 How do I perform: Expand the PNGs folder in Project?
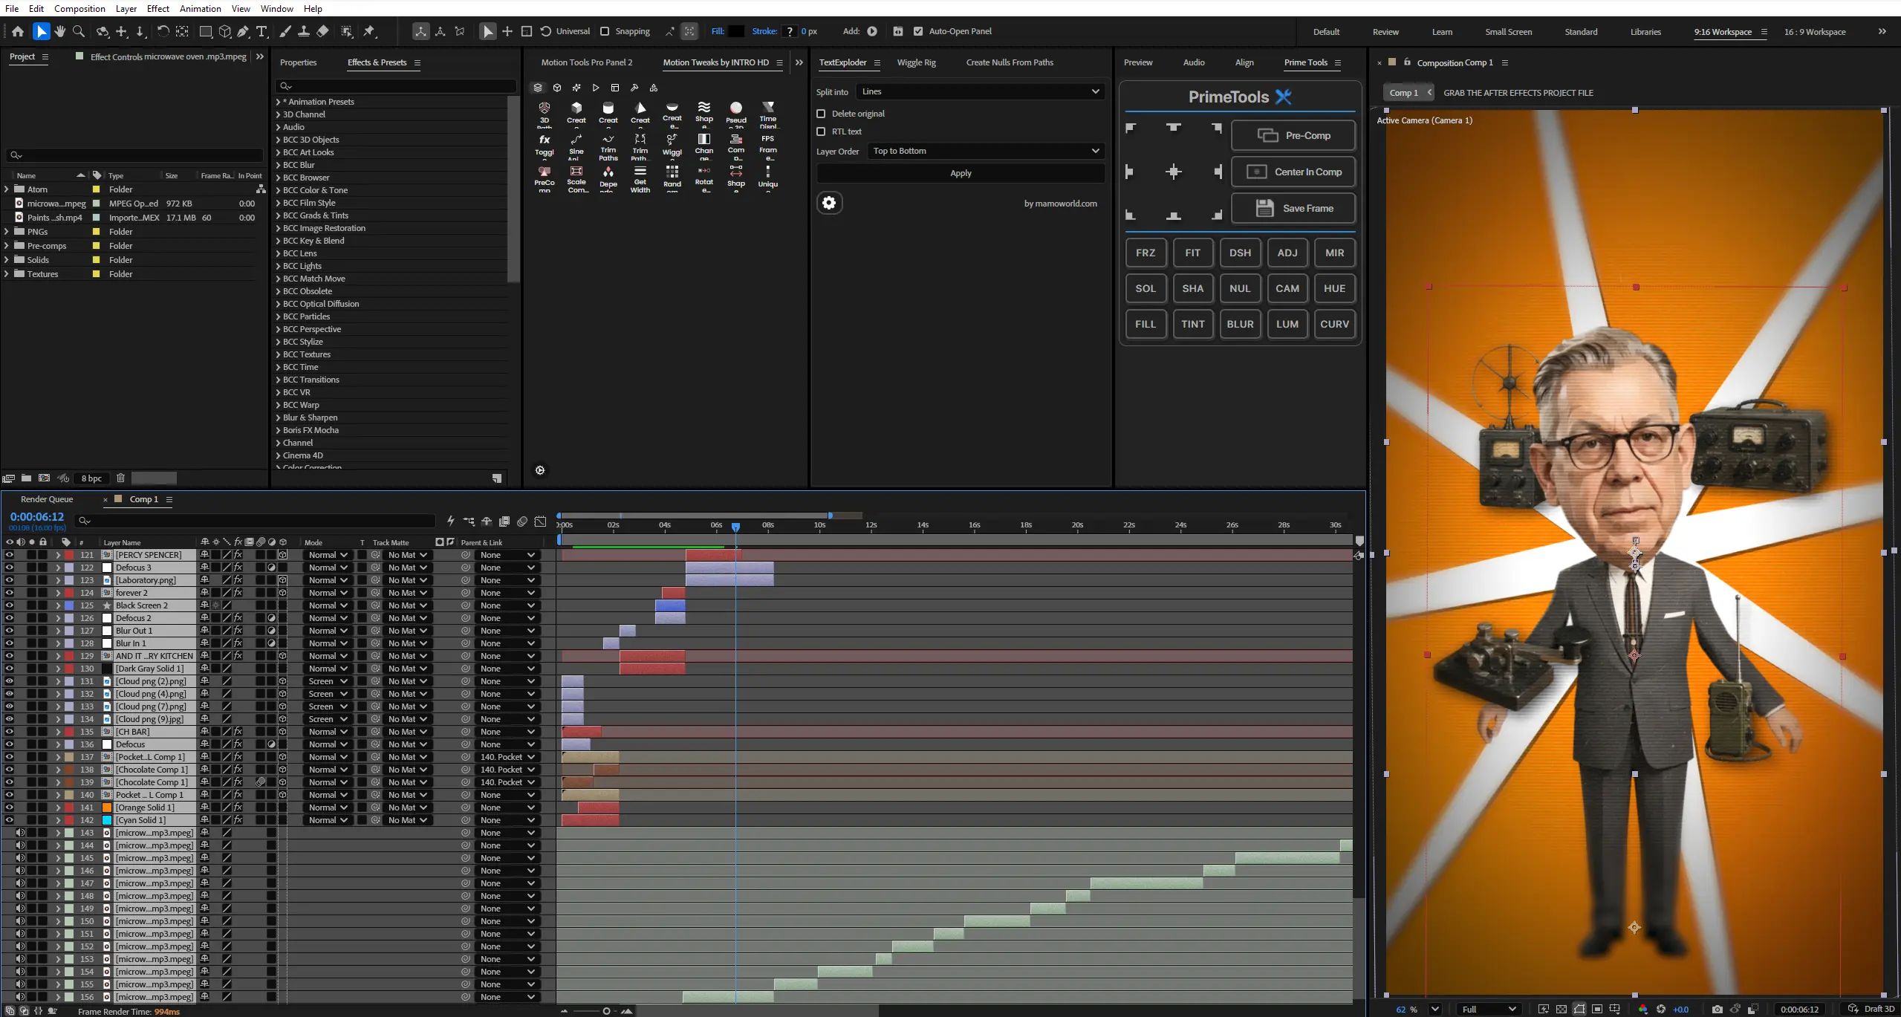click(x=7, y=232)
